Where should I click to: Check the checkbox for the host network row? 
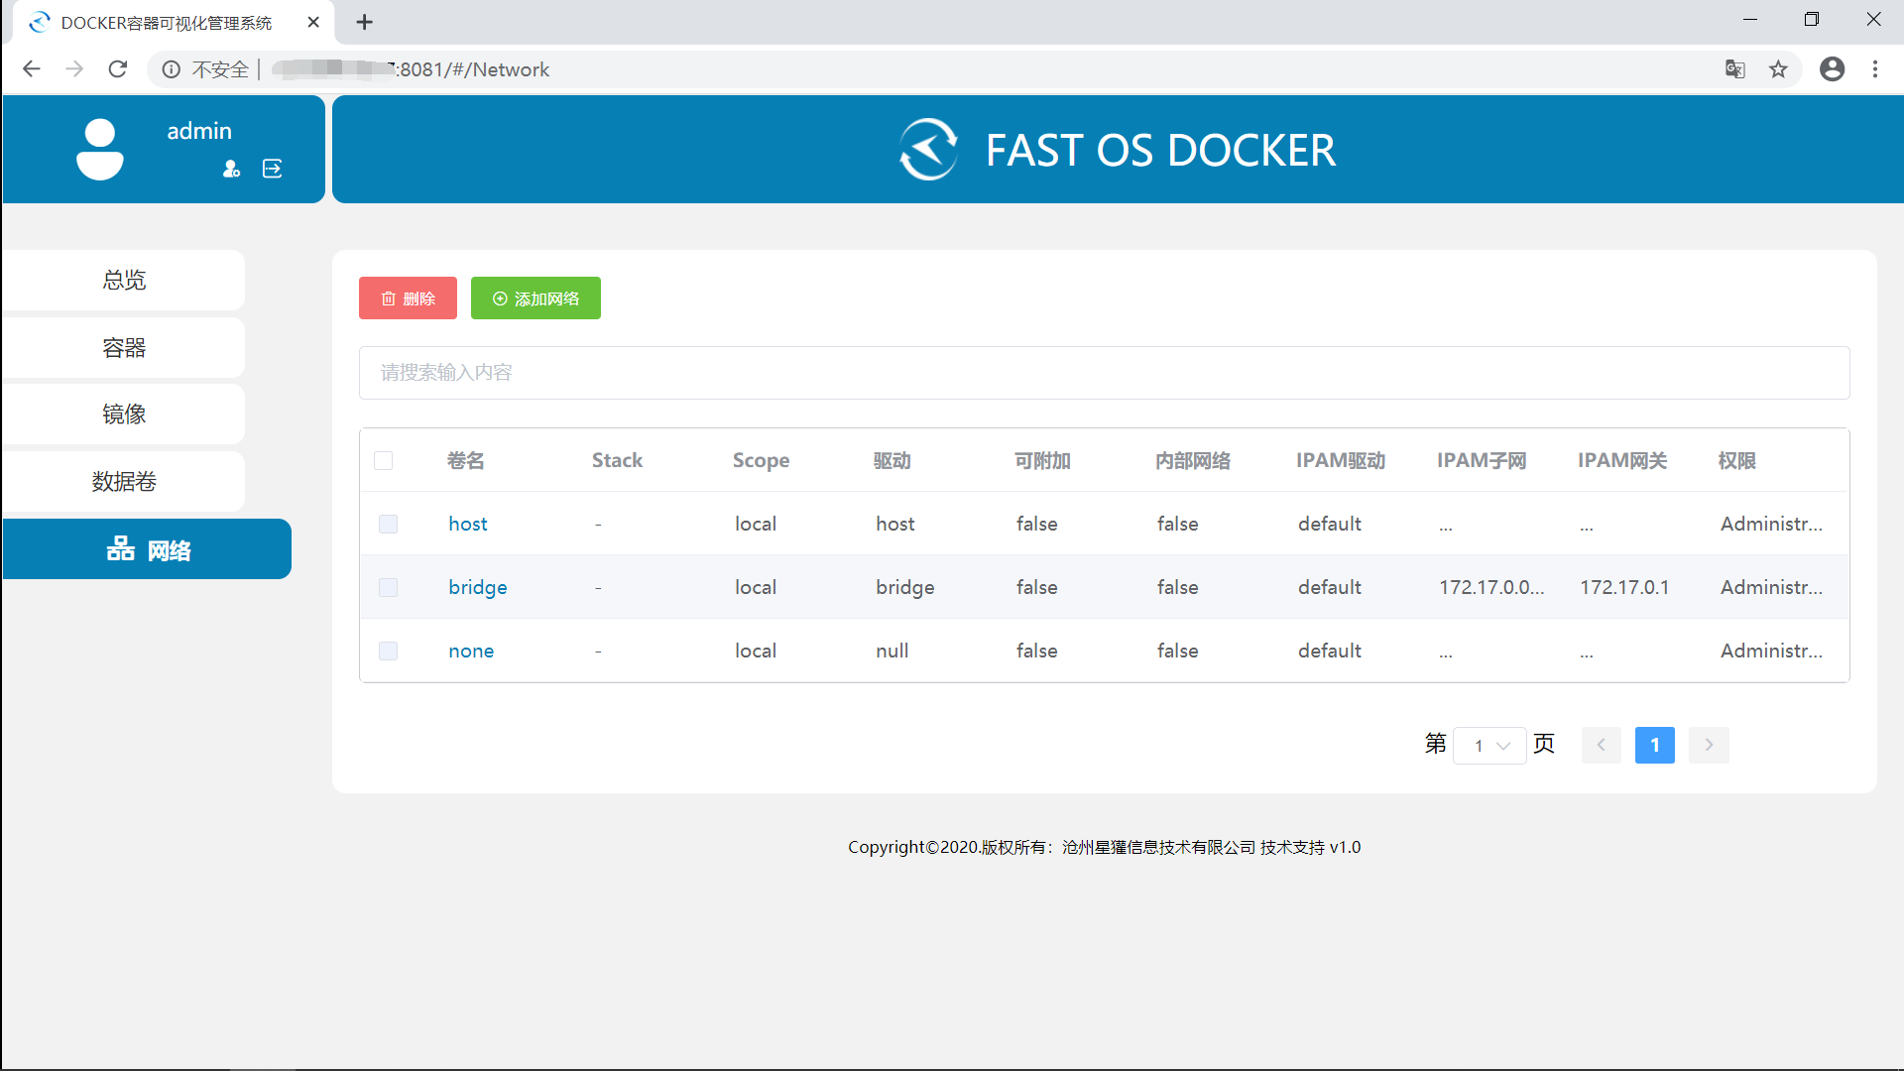click(388, 524)
